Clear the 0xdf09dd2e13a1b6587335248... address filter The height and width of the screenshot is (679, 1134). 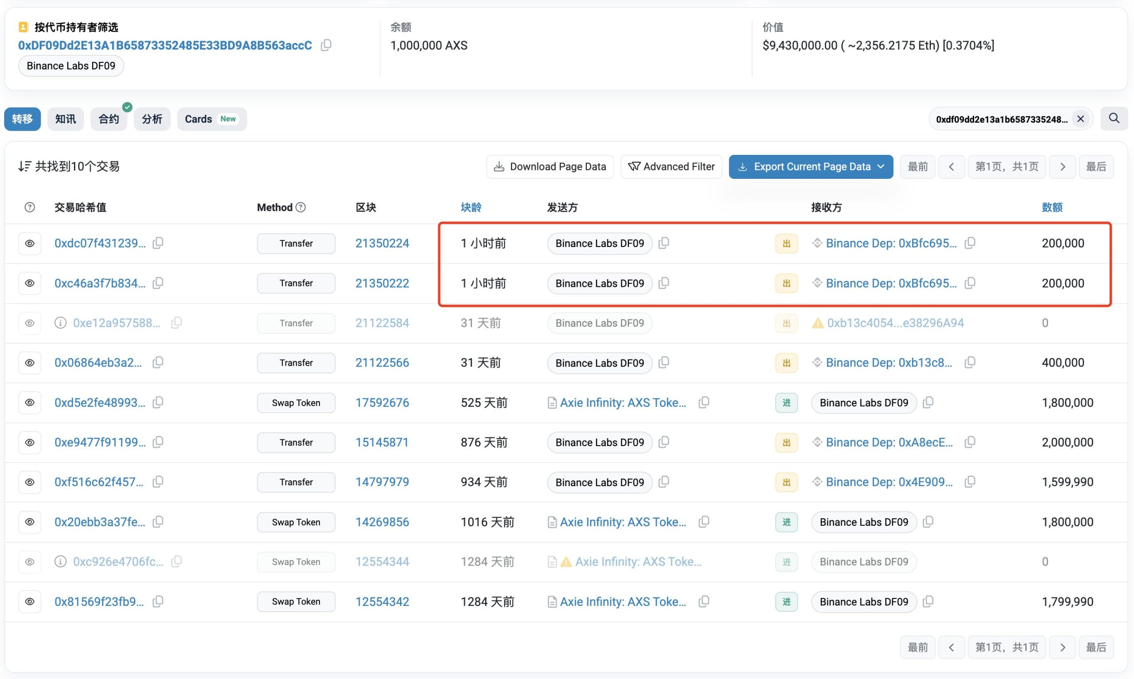tap(1080, 119)
